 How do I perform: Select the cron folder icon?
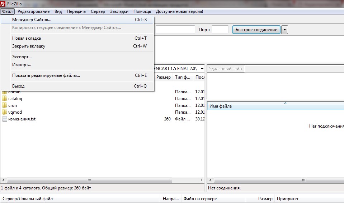(x=4, y=105)
